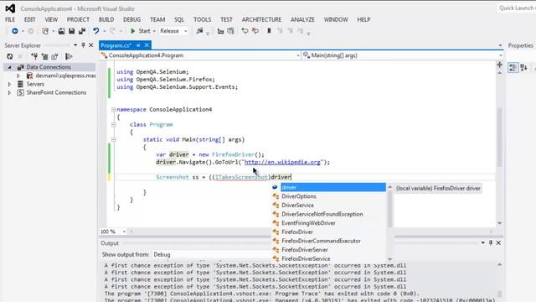Close the Server Explorer panel
This screenshot has width=536, height=302.
(91, 45)
